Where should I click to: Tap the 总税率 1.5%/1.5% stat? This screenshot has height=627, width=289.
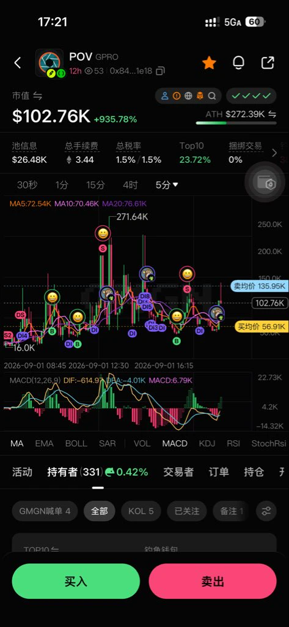tap(139, 152)
